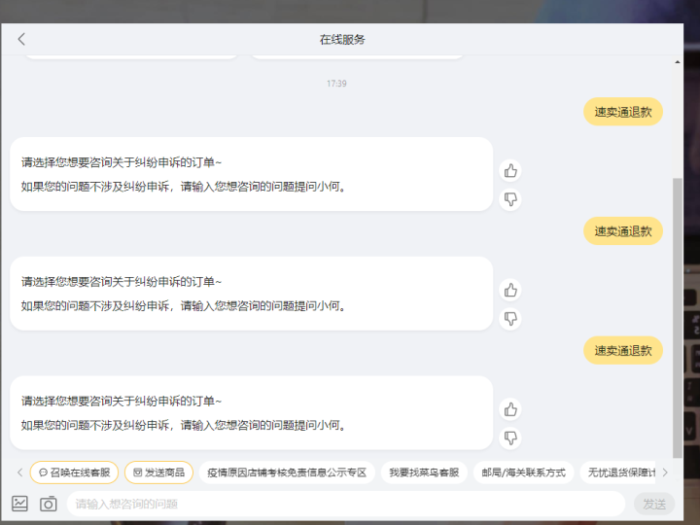Viewport: 700px width, 525px height.
Task: Thumbs up the third bot reply
Action: pos(510,409)
